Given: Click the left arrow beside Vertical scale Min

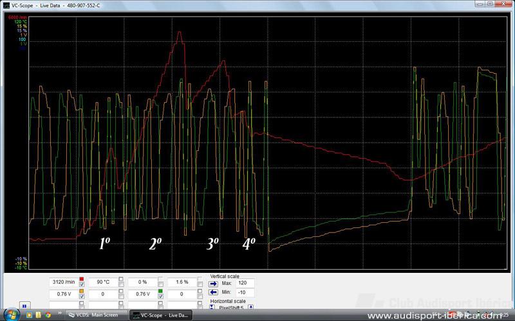Looking at the screenshot, I should [x=213, y=292].
